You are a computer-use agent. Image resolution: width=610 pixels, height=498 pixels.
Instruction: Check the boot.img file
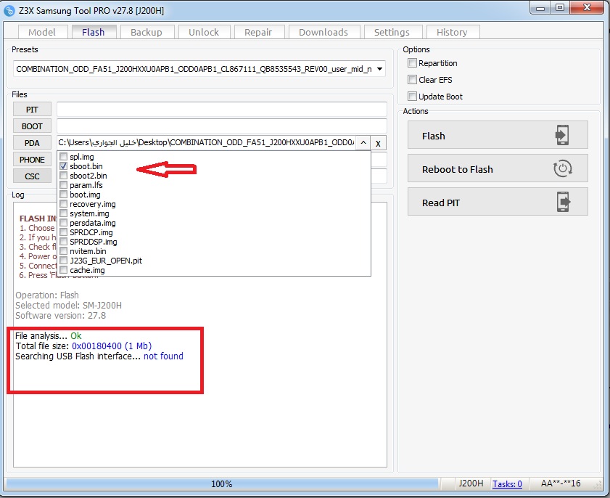coord(63,195)
